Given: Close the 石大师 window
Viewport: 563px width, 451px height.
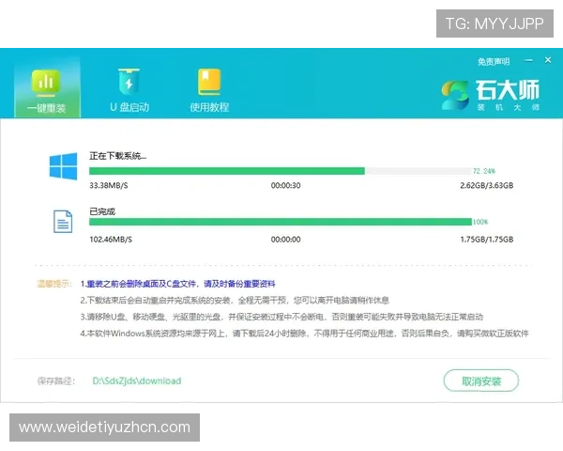Looking at the screenshot, I should [x=548, y=60].
